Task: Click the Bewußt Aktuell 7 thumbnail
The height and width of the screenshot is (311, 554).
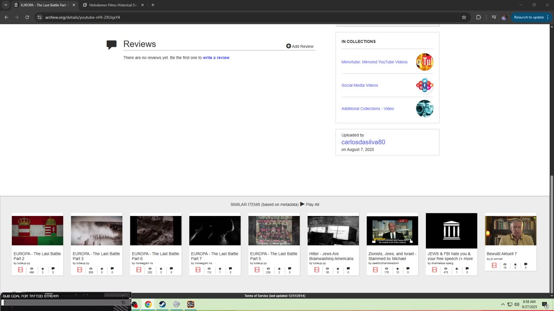Action: [511, 231]
